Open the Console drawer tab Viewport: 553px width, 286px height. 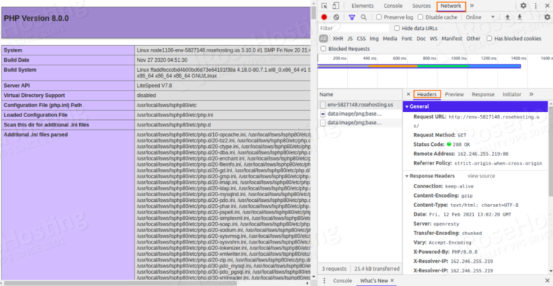[x=343, y=280]
